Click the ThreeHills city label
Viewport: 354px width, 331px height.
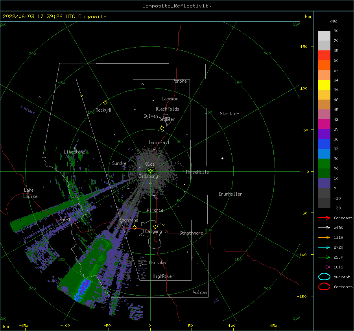click(x=197, y=172)
